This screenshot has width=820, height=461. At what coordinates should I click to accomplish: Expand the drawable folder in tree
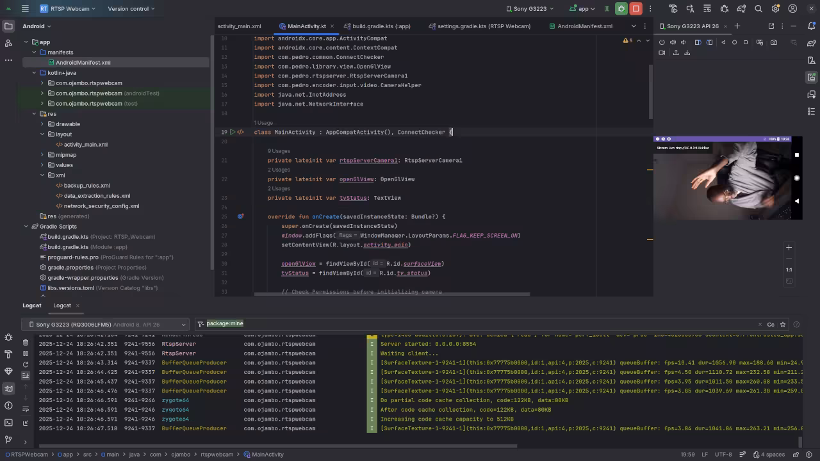pos(42,124)
